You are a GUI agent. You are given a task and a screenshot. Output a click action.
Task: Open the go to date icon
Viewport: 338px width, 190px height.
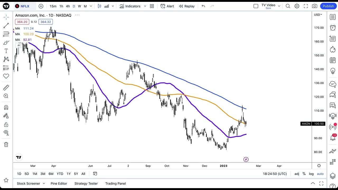pyautogui.click(x=95, y=174)
